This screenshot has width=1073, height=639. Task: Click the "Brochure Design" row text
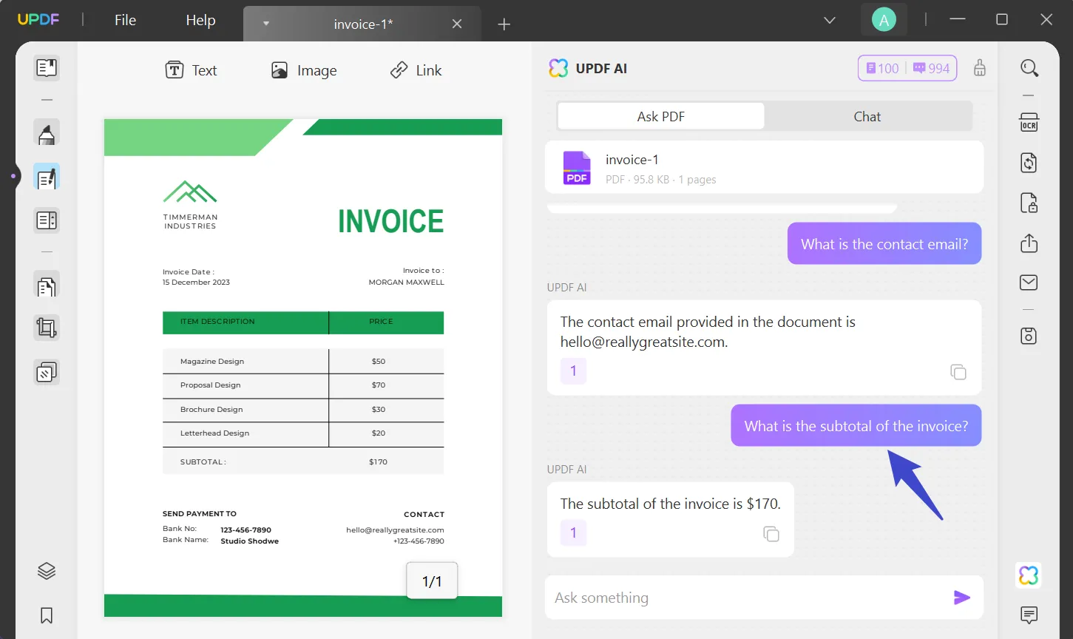[211, 410]
